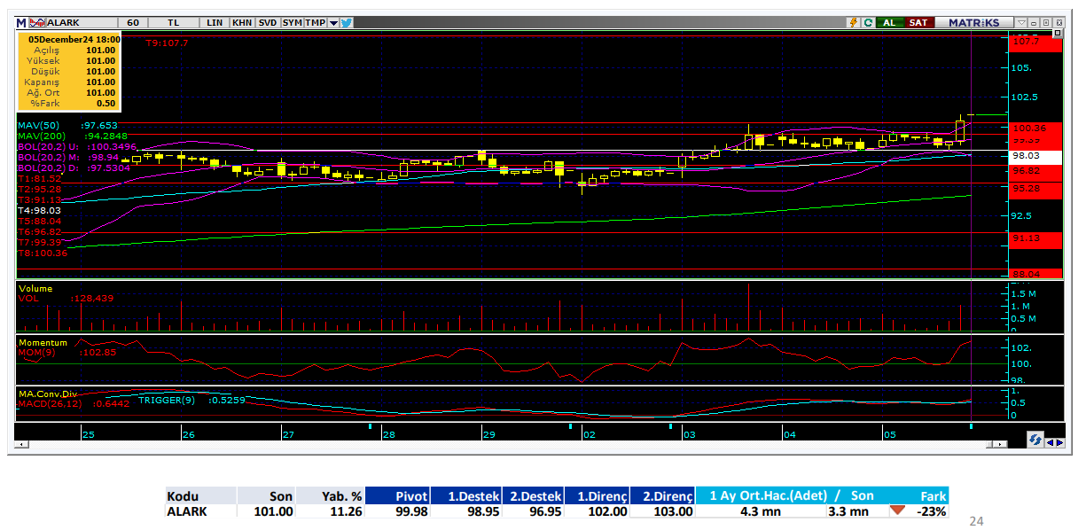Click the blue left arrow navigation icon
The width and height of the screenshot is (1086, 530).
(1050, 441)
